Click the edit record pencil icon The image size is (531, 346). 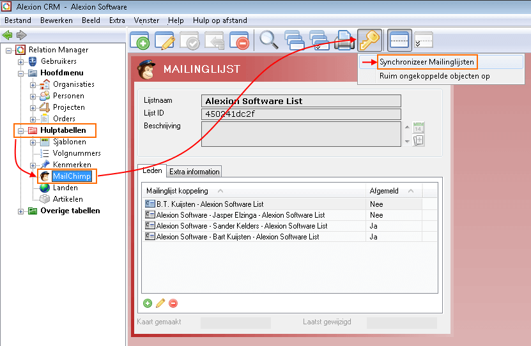tap(165, 41)
